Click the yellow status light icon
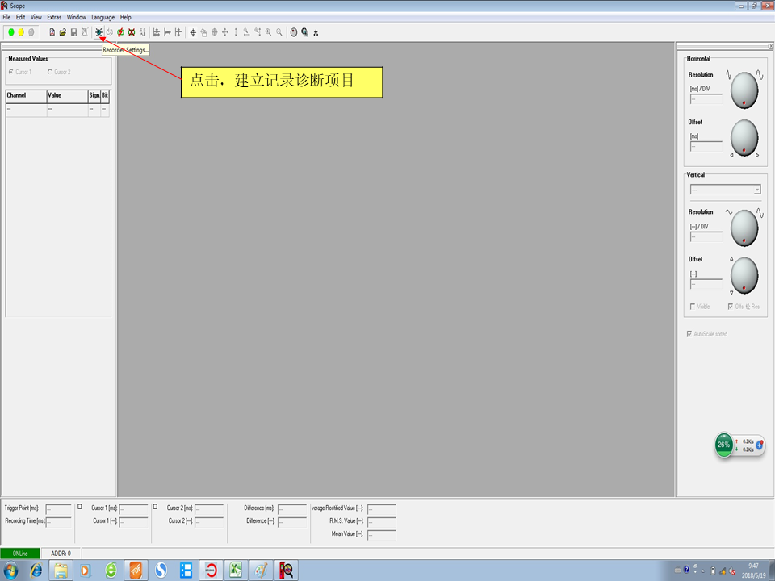This screenshot has height=581, width=775. pos(21,32)
